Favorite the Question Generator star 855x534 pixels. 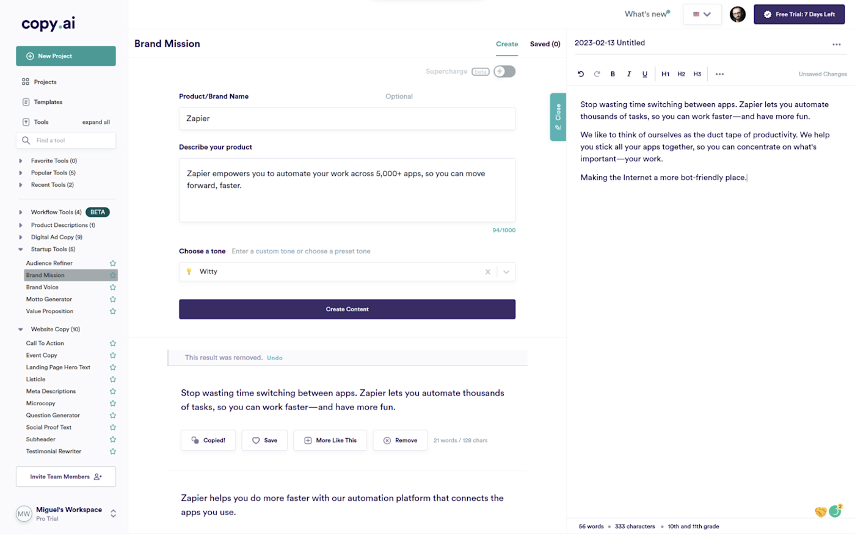click(x=112, y=416)
